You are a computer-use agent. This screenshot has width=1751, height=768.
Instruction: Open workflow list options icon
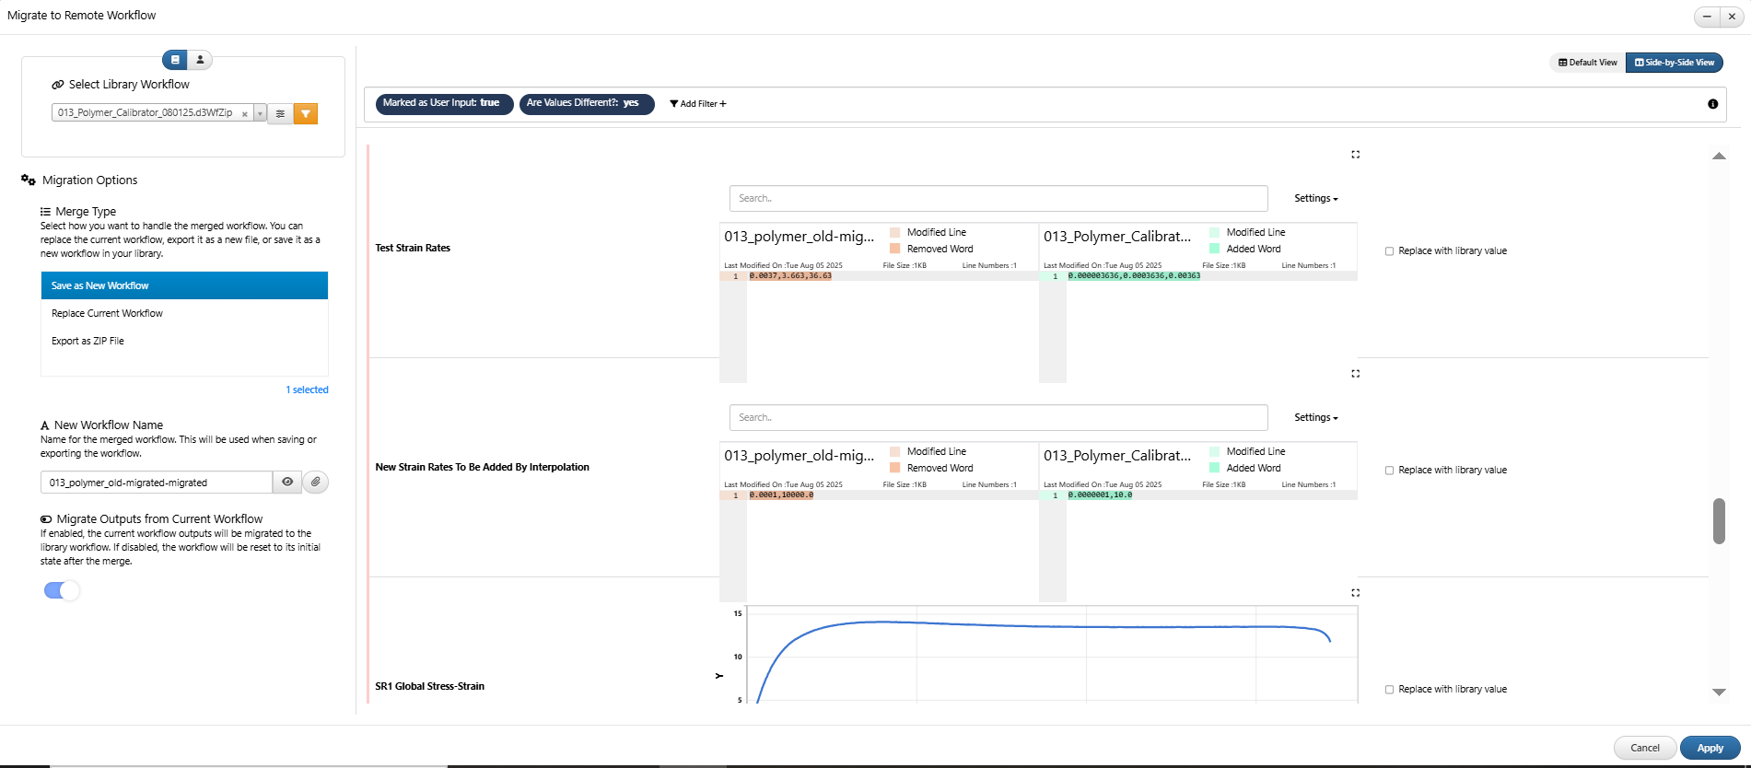[280, 114]
